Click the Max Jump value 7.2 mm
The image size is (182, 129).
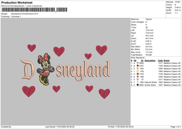pos(149,52)
